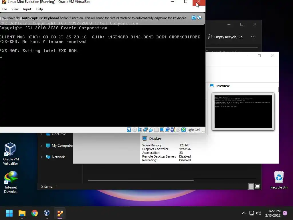Click the horizontal scrollbar in Recycle Bin window
This screenshot has height=220, width=293.
coord(141,181)
